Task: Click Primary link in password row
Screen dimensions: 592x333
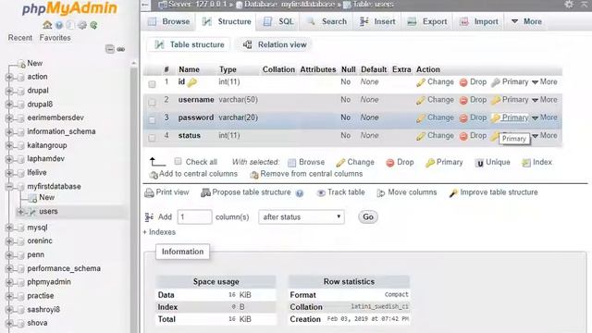Action: pos(515,117)
